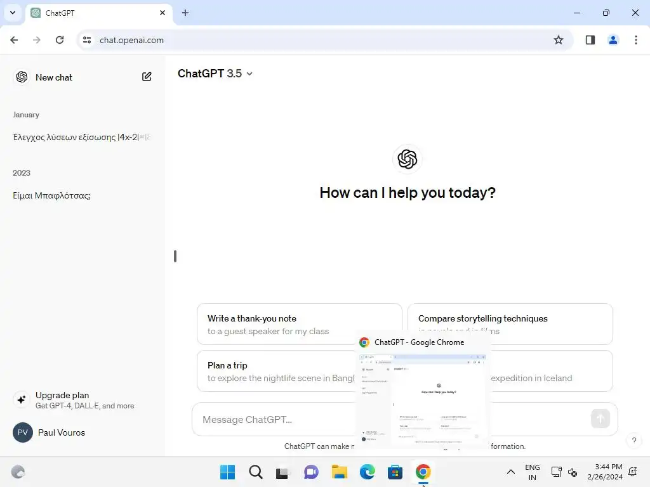Select the ChatGPT browser tab
Viewport: 650px width, 487px height.
tap(98, 13)
